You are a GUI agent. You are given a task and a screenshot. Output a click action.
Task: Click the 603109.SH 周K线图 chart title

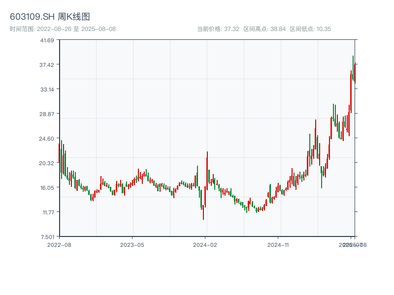tap(50, 17)
